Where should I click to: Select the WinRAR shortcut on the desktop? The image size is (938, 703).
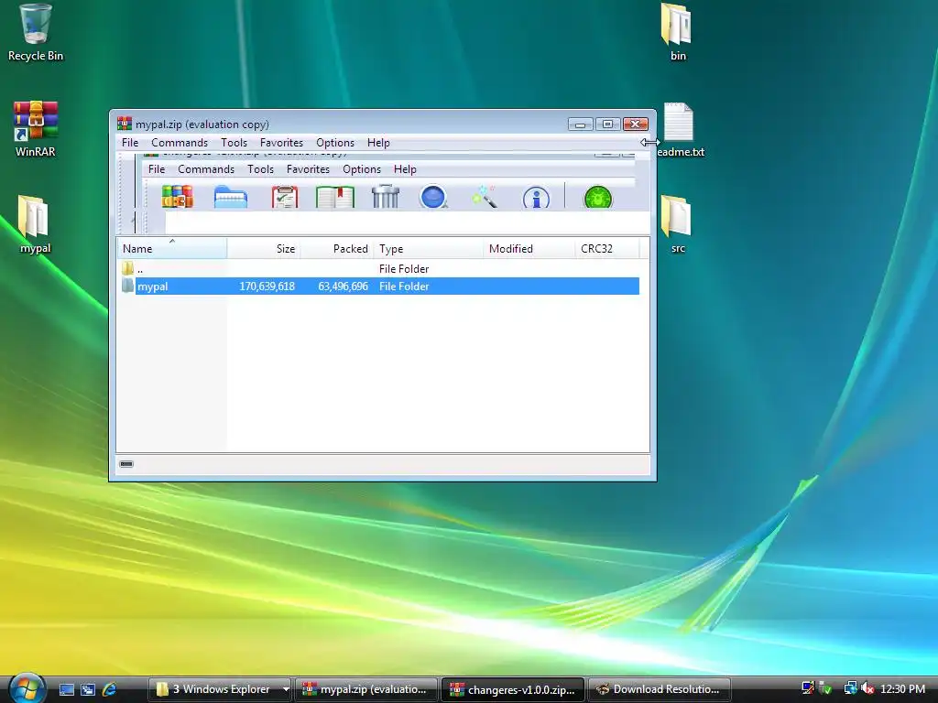pos(36,129)
